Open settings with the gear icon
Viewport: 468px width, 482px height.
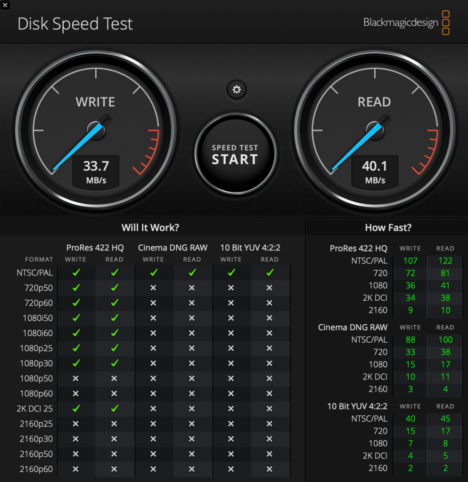(x=237, y=89)
